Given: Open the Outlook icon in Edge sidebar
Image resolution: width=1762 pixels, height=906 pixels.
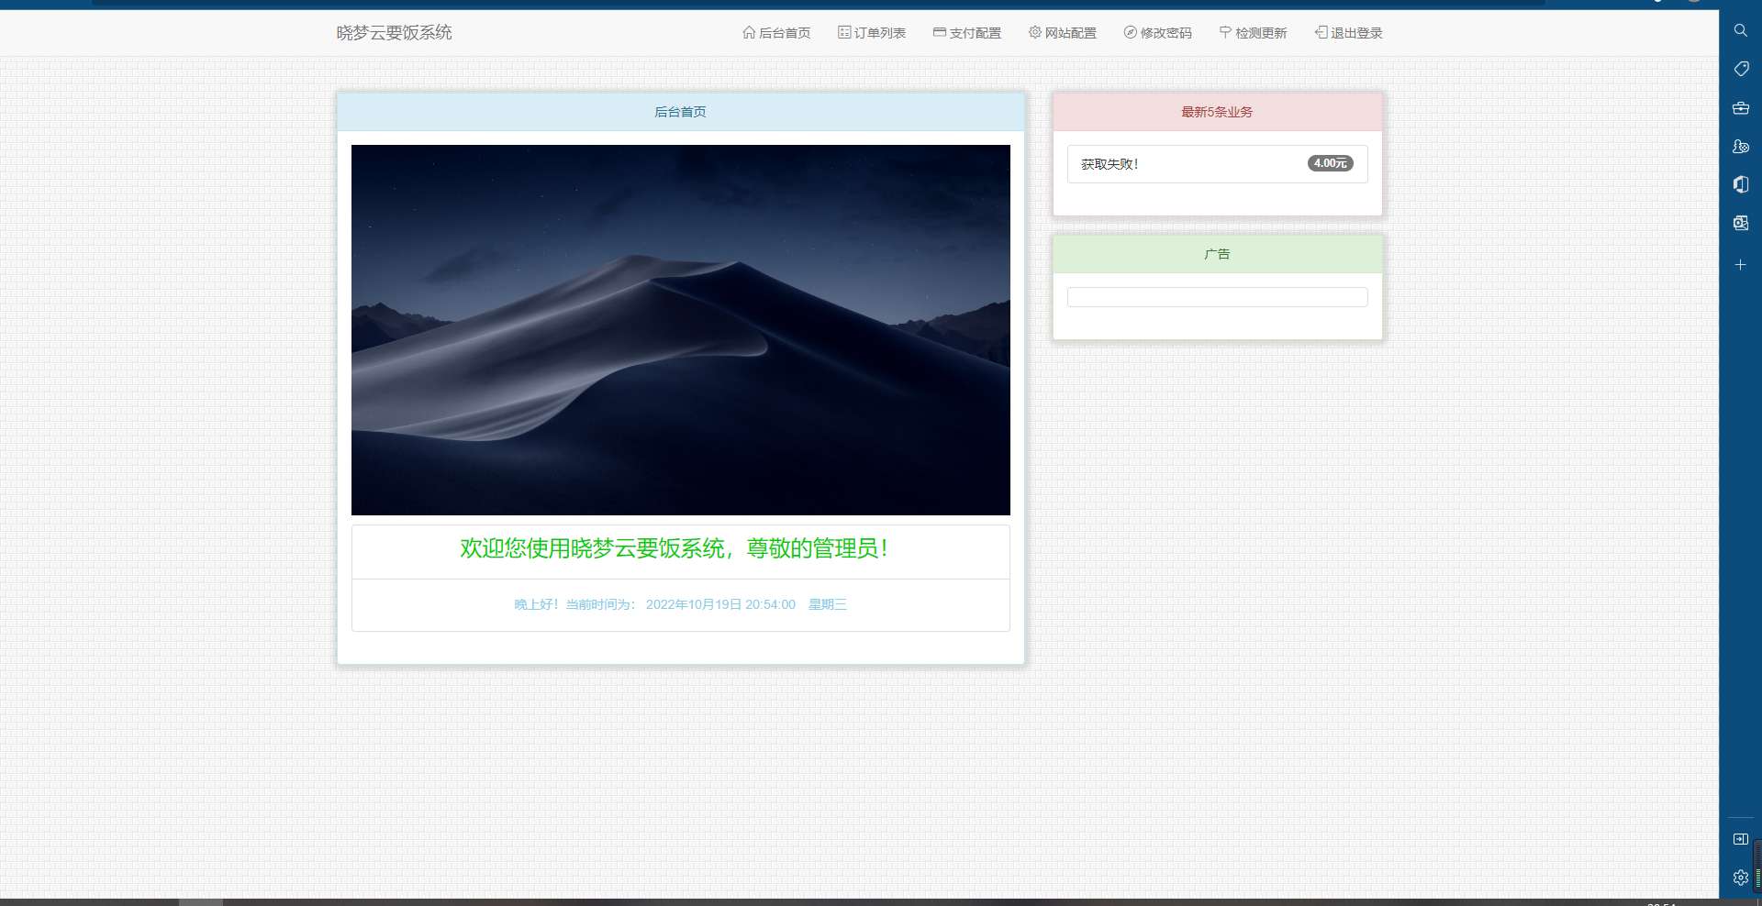Looking at the screenshot, I should point(1740,223).
